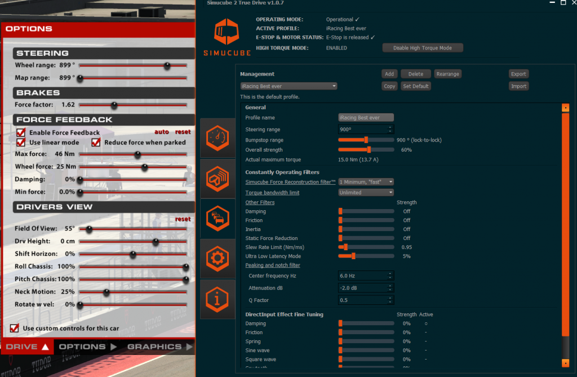Click the Rearrange profiles button

(447, 74)
